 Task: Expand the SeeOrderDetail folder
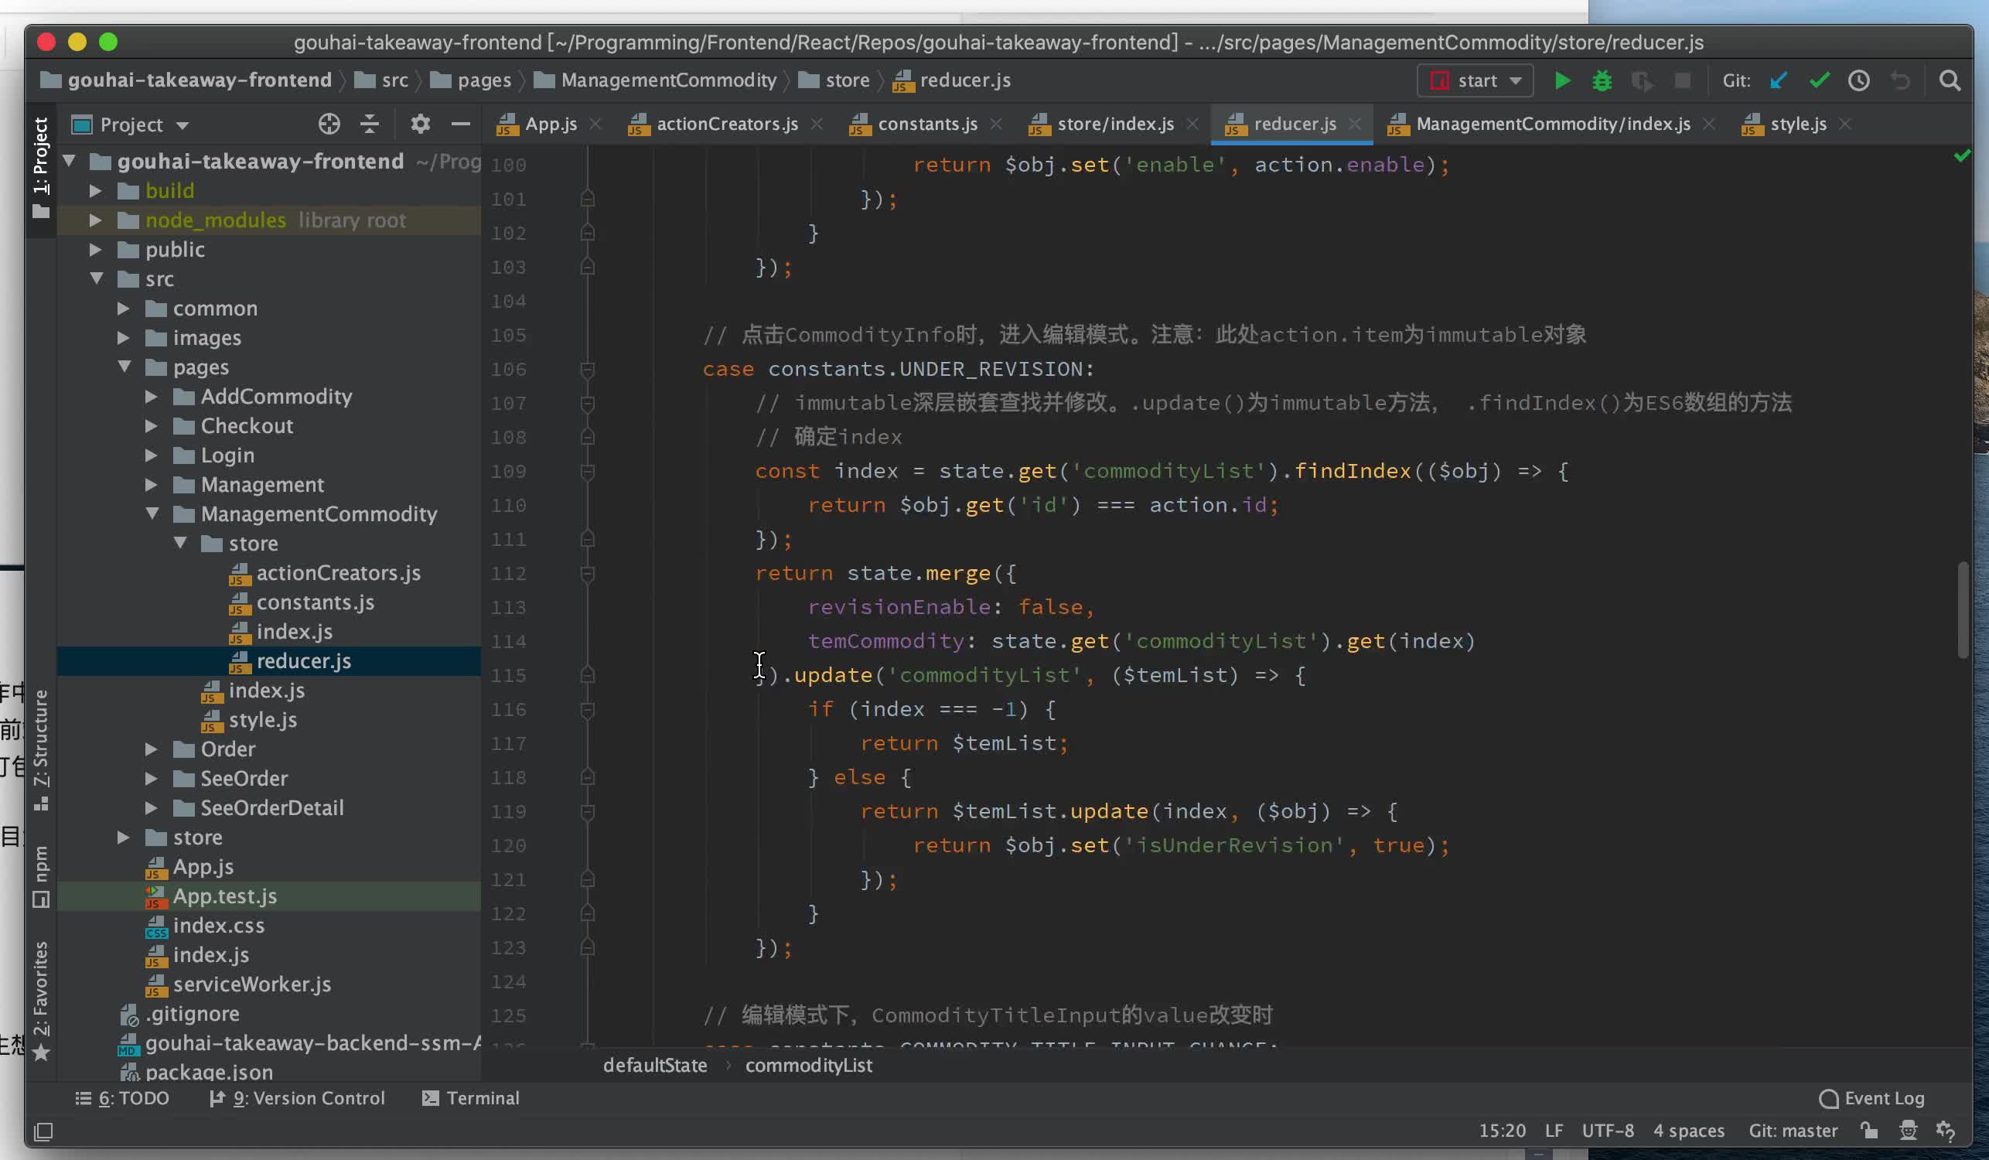click(152, 808)
